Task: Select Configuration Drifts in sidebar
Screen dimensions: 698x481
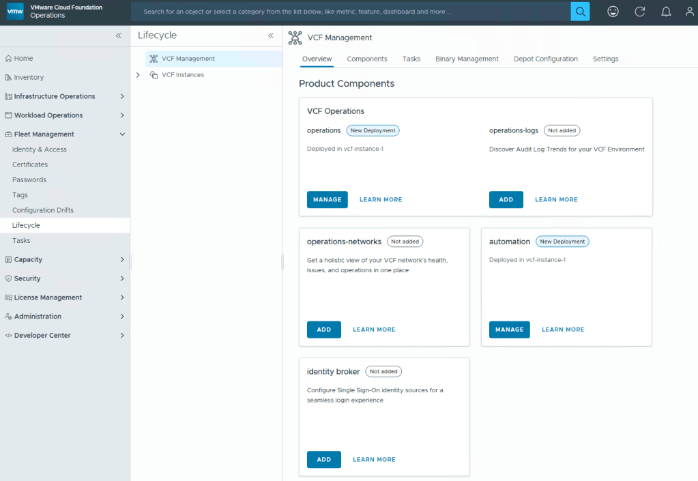Action: point(43,210)
